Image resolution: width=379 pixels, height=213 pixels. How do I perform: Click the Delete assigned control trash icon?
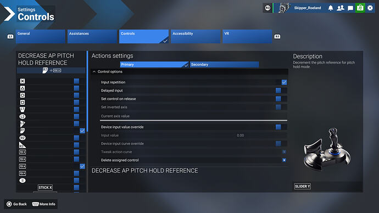click(x=285, y=160)
